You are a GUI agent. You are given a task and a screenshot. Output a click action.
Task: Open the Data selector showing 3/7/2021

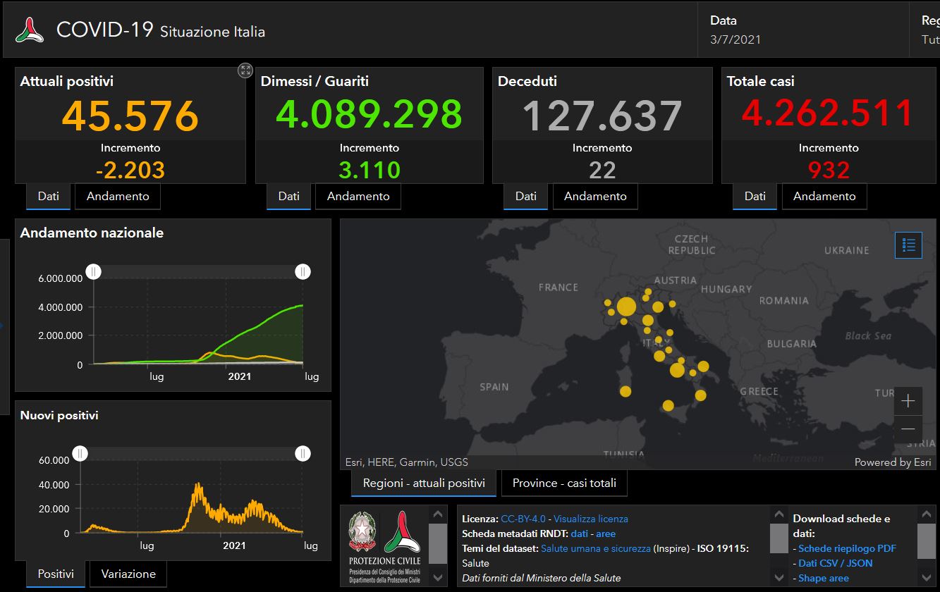click(x=735, y=30)
